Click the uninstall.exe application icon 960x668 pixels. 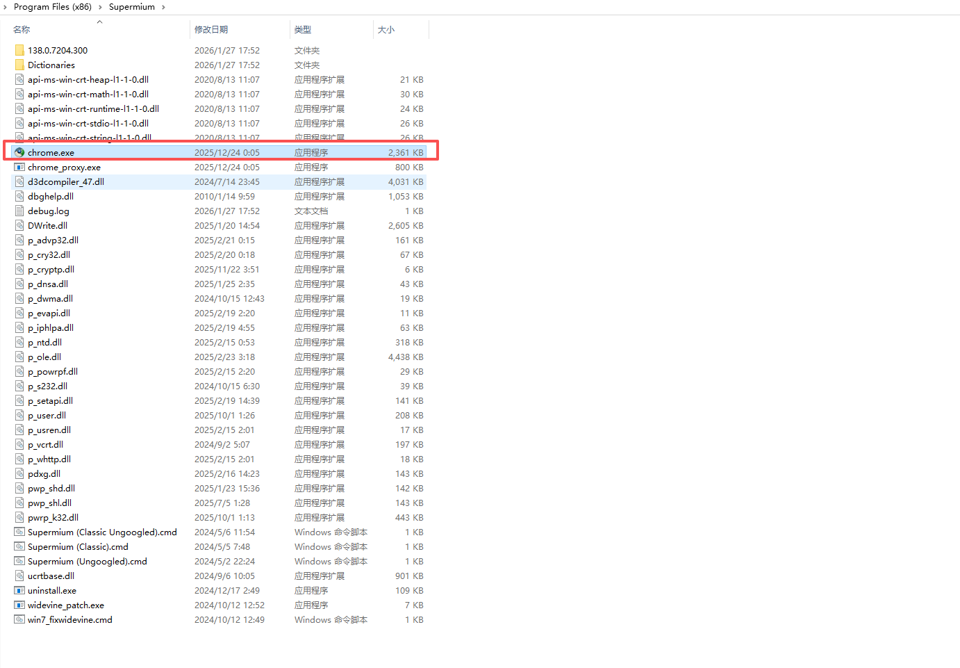(19, 590)
